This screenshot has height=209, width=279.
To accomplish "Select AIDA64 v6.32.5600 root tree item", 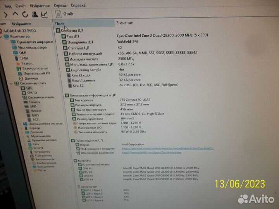I will [20, 31].
